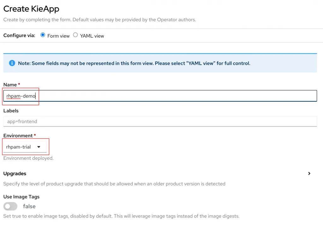Open the Environment dropdown showing rhpam-trial
323x227 pixels.
pos(25,147)
